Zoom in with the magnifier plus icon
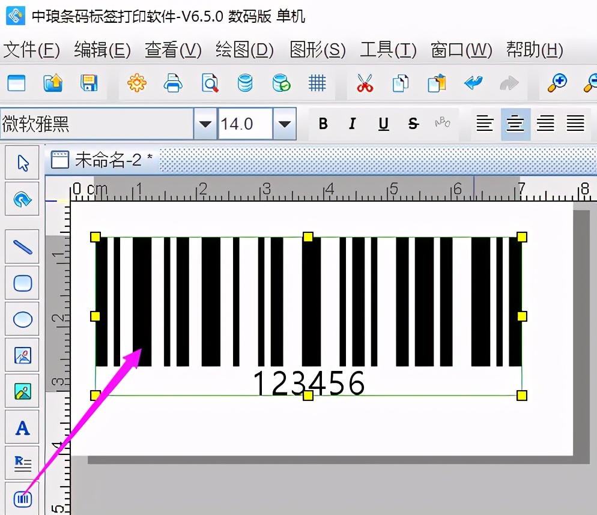 click(557, 83)
